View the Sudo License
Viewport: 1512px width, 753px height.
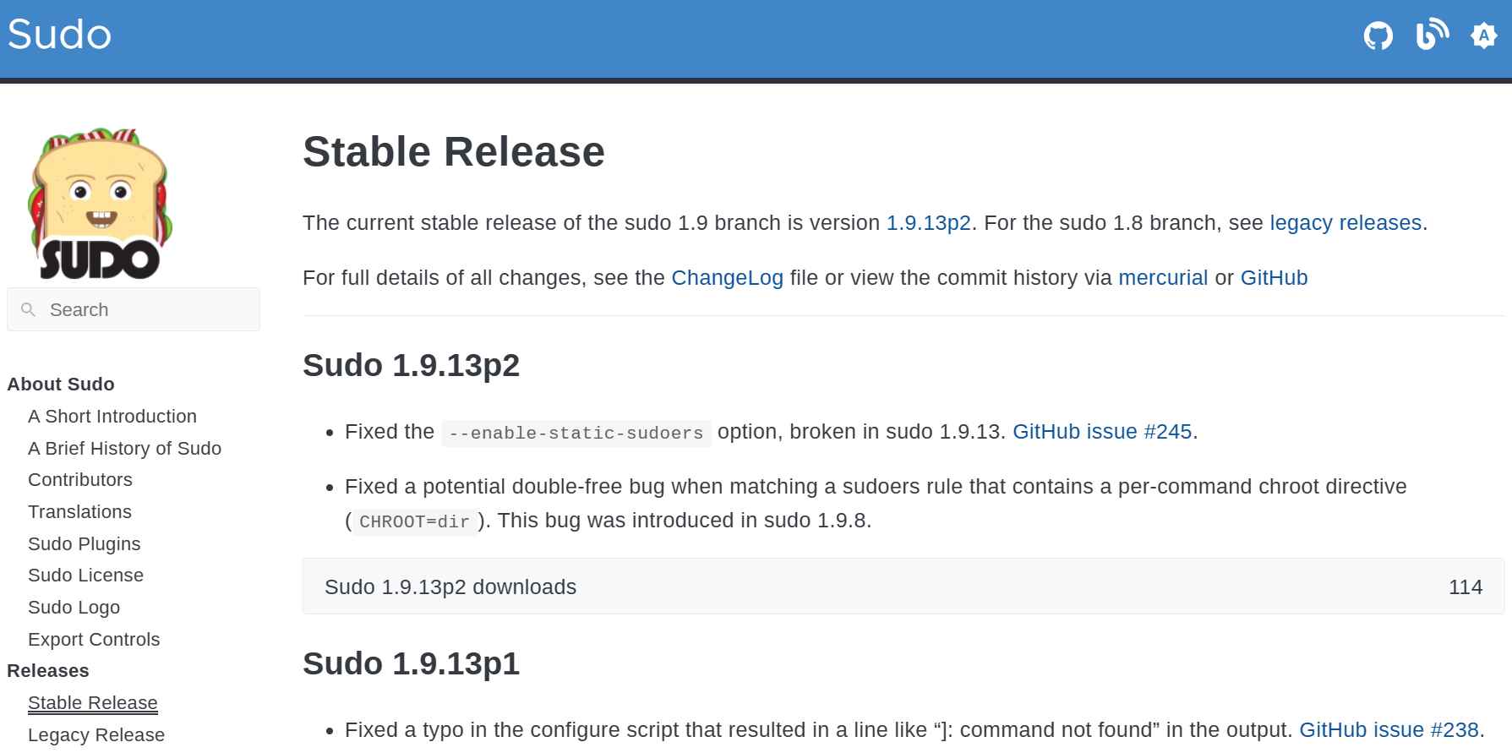click(x=85, y=575)
